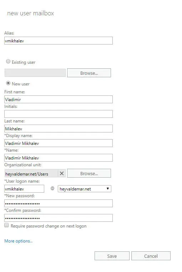Select the New user radio button
The width and height of the screenshot is (182, 272).
8,83
